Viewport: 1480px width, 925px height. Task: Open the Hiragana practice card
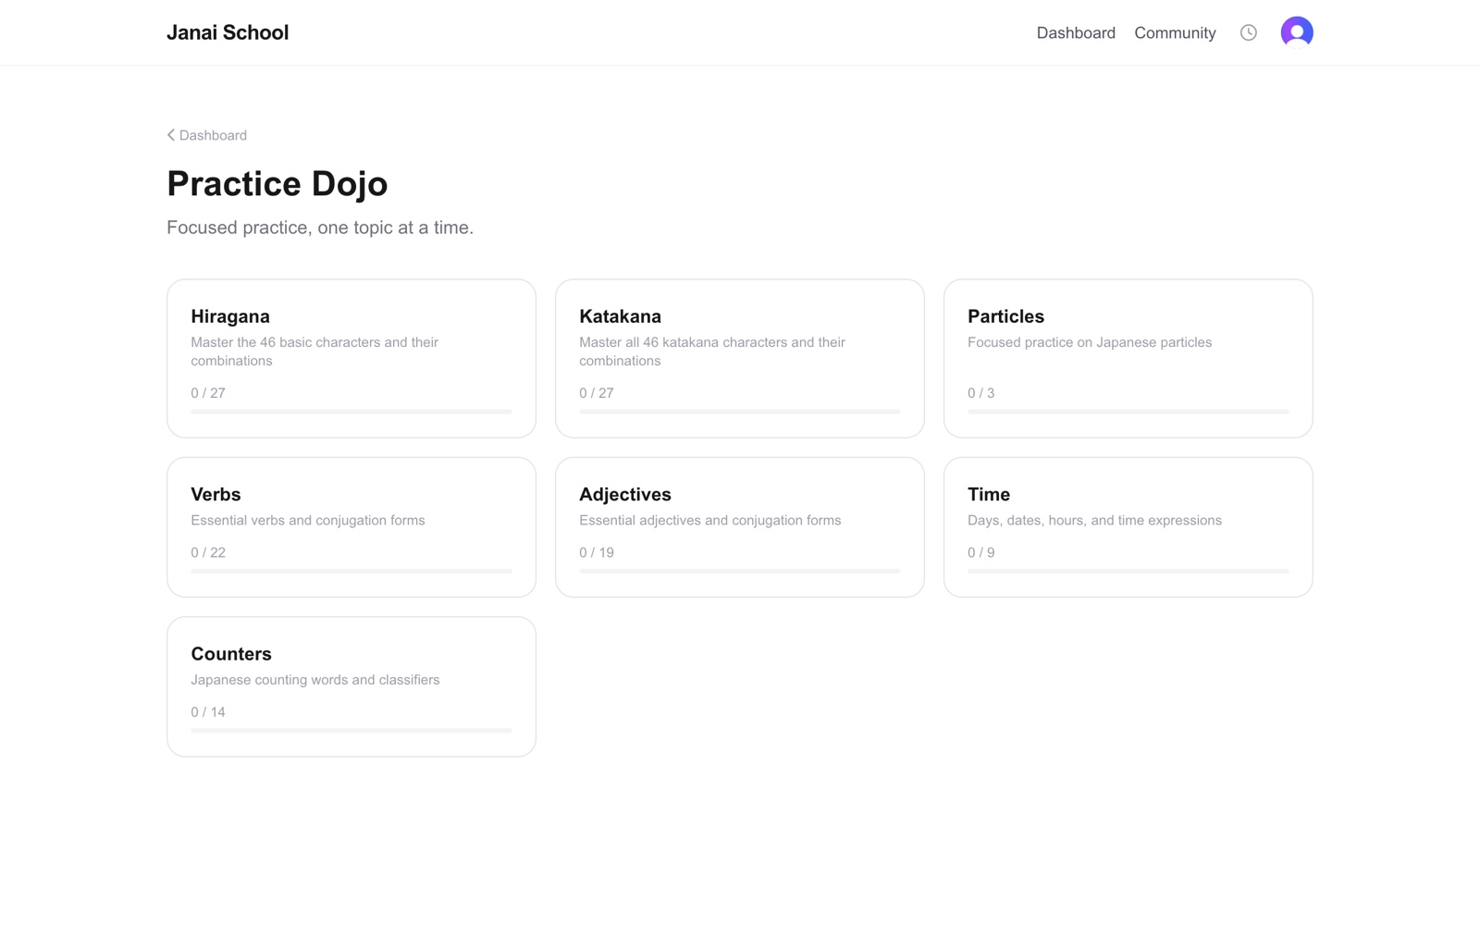click(x=351, y=358)
